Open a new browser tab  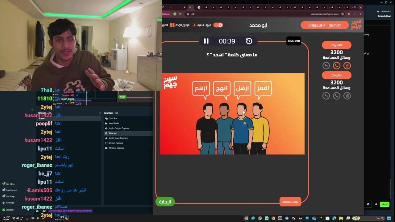tap(185, 7)
